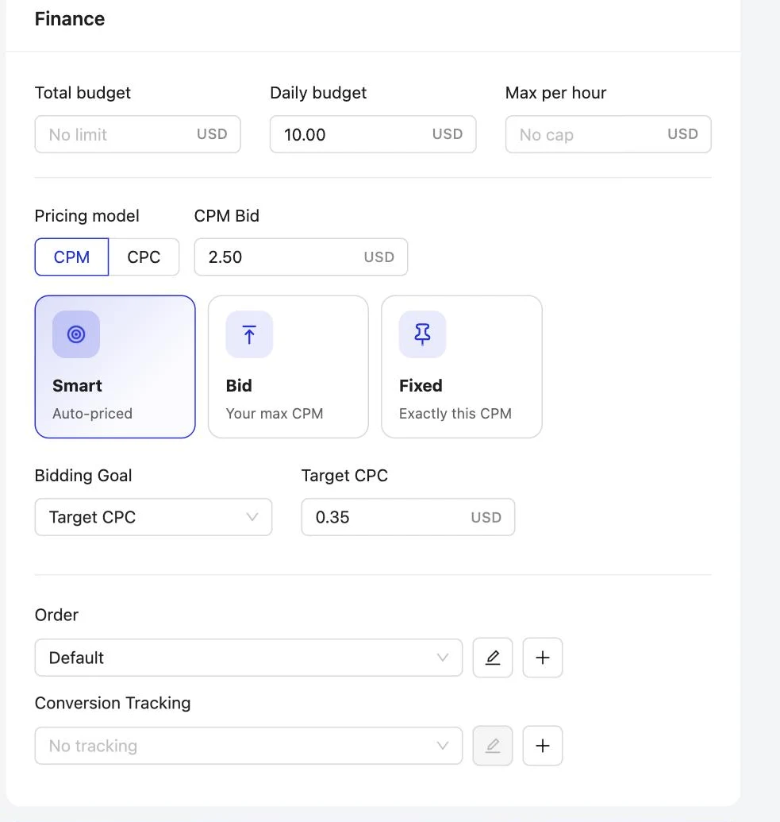Click the 'Your max CPM' text in the Bid card

tap(275, 414)
